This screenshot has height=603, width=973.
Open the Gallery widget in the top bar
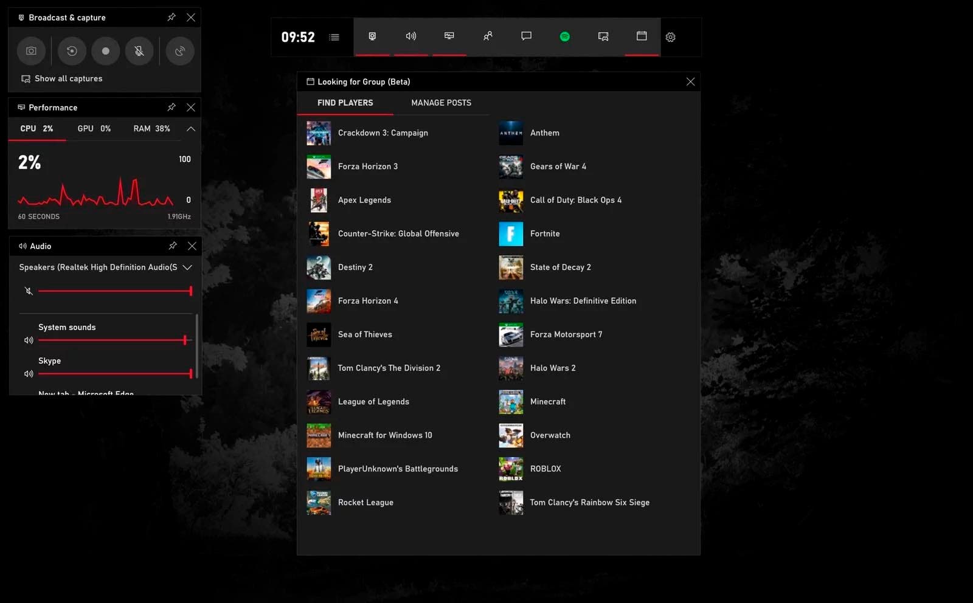pos(603,36)
